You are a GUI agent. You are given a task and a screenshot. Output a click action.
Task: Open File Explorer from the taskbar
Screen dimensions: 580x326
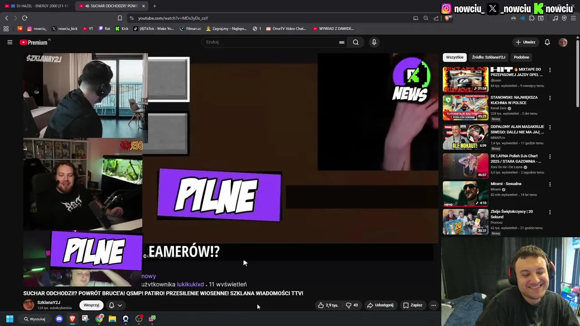pos(112,319)
